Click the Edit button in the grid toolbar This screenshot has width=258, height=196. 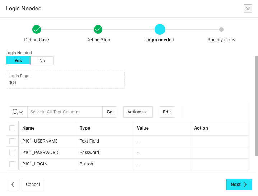167,112
